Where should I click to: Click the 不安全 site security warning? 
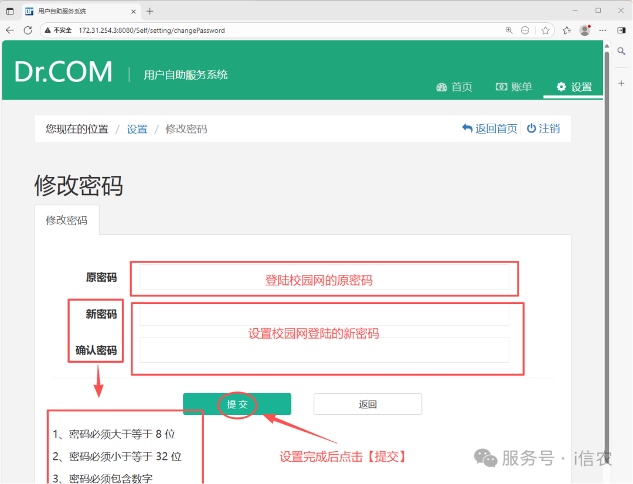pyautogui.click(x=58, y=30)
